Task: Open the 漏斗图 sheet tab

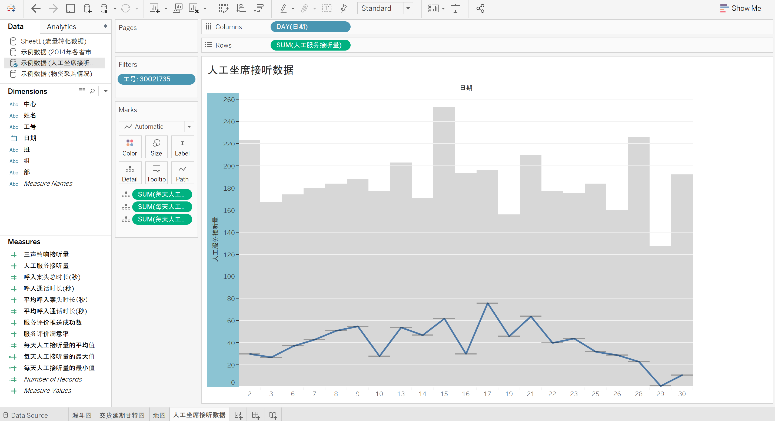Action: 82,415
